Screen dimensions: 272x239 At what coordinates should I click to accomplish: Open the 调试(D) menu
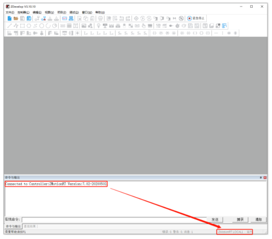coord(74,13)
